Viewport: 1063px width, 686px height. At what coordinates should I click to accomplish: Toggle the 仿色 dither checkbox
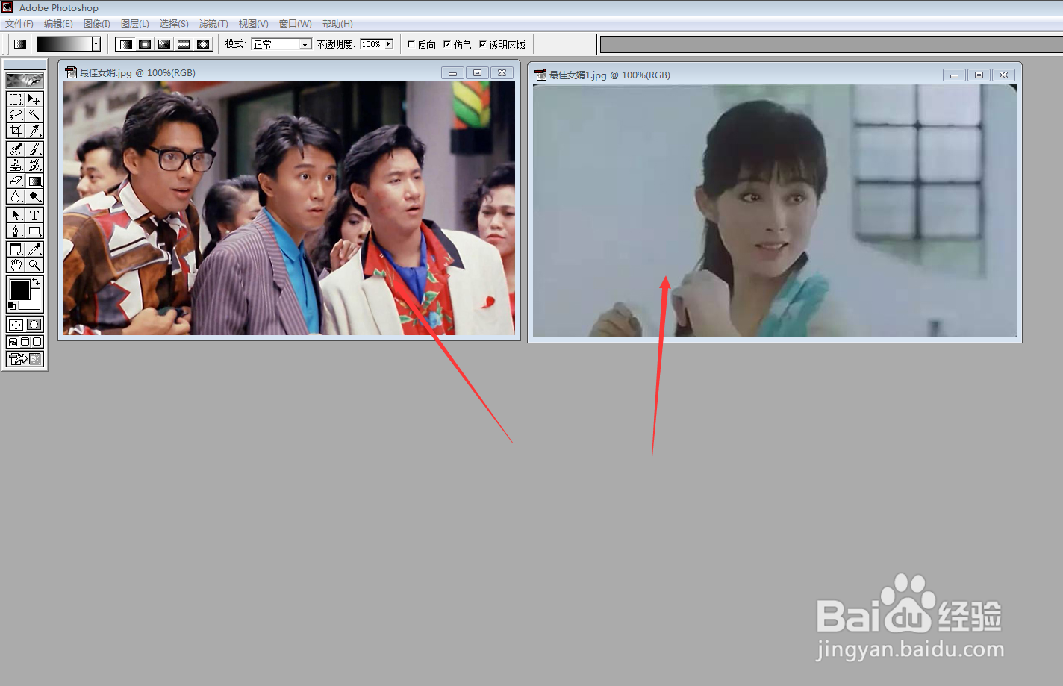[446, 44]
